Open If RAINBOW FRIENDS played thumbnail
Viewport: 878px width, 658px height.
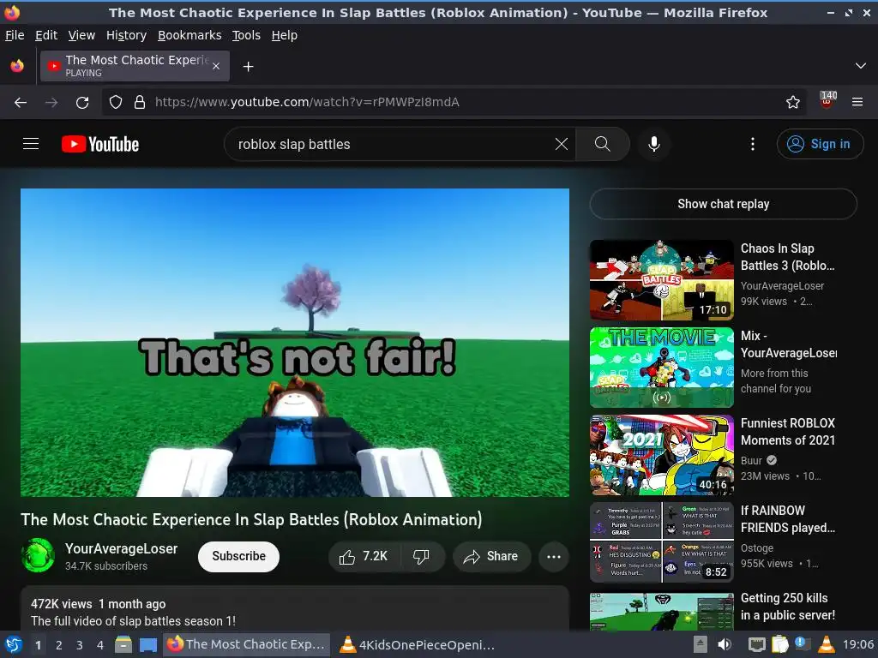click(x=661, y=542)
